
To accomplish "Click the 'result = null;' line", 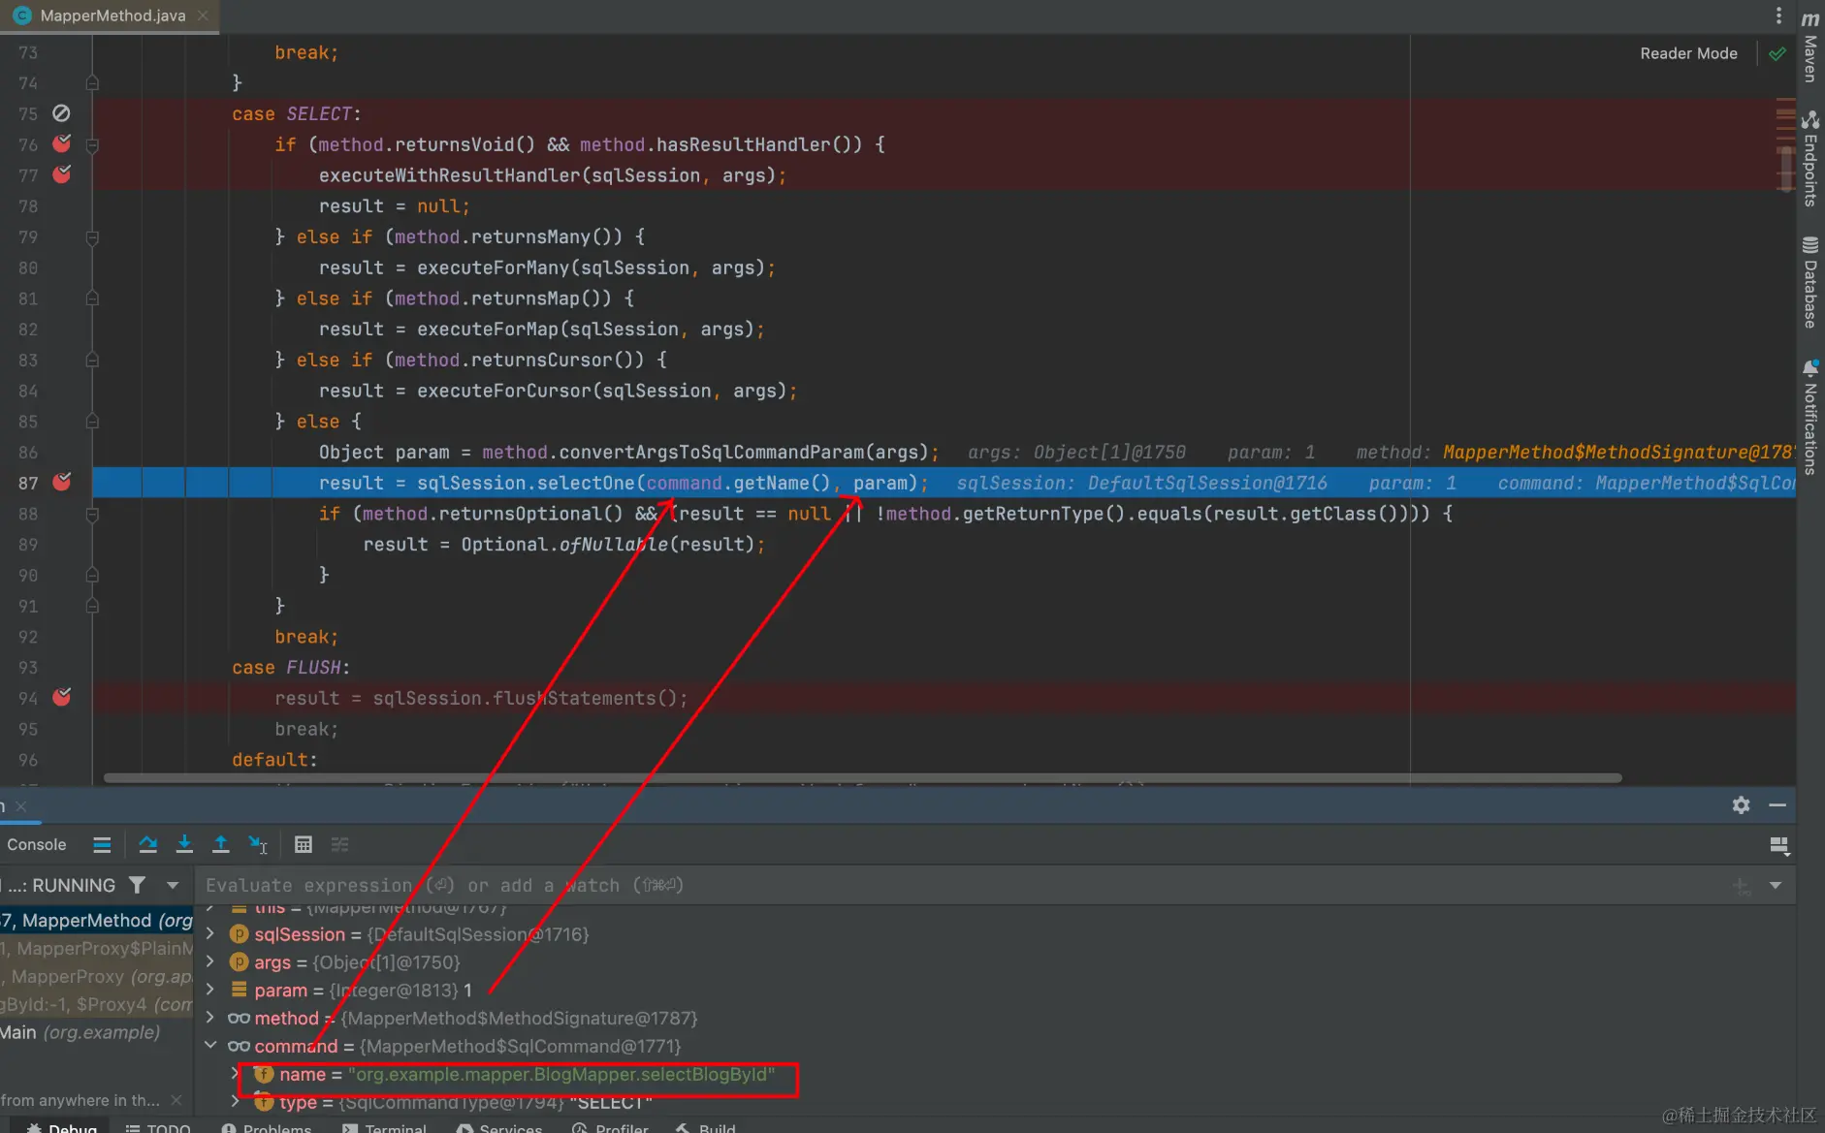I will click(x=395, y=206).
